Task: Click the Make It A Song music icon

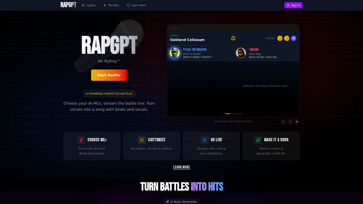Action: pyautogui.click(x=258, y=140)
